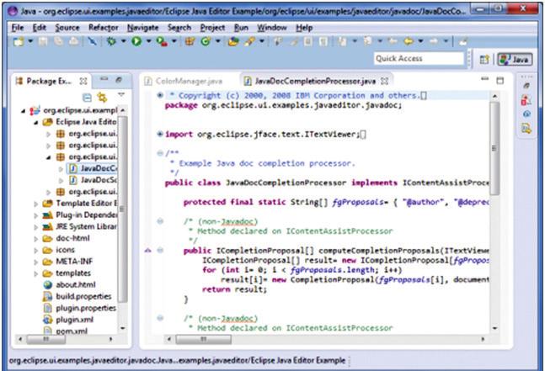The image size is (545, 371).
Task: Open the Navigate menu
Action: (142, 28)
